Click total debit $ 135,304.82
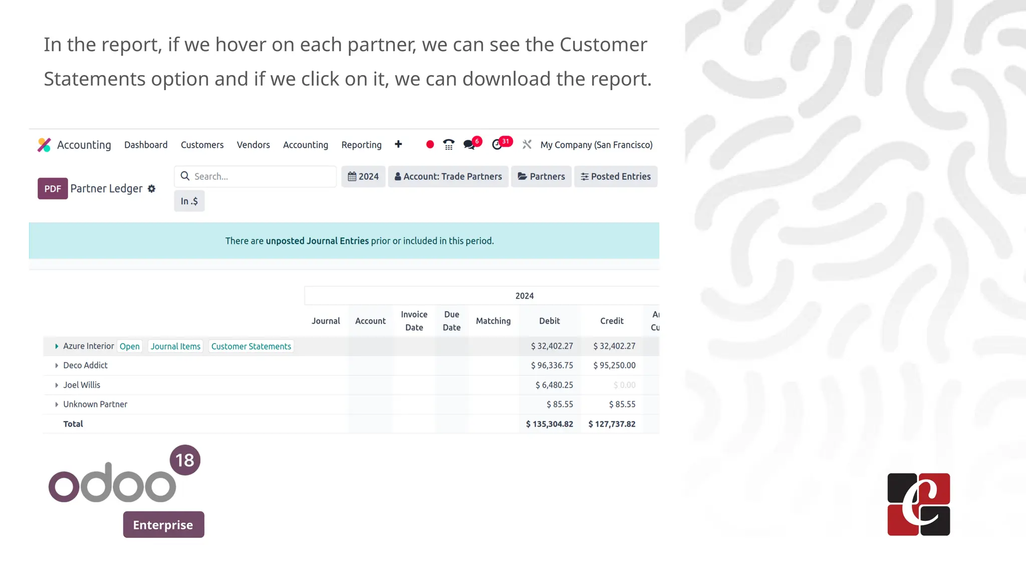 [550, 424]
